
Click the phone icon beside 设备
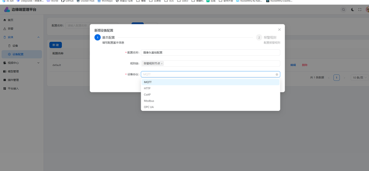click(9, 46)
